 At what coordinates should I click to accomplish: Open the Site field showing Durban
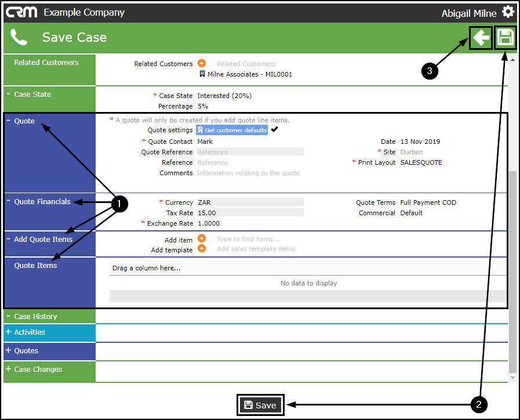[x=411, y=152]
